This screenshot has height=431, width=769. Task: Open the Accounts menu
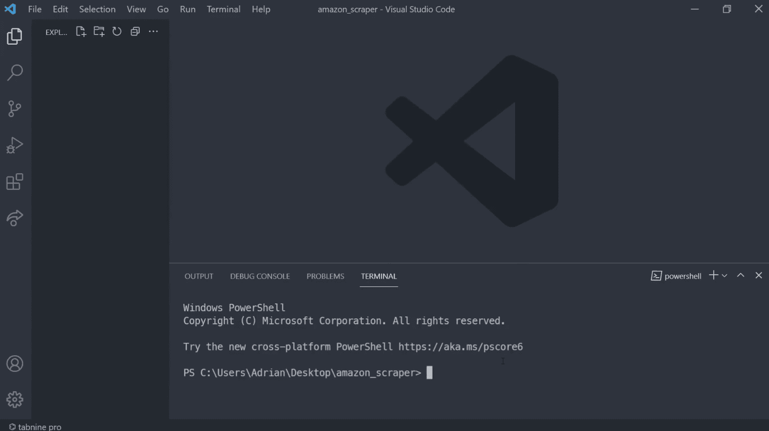15,364
